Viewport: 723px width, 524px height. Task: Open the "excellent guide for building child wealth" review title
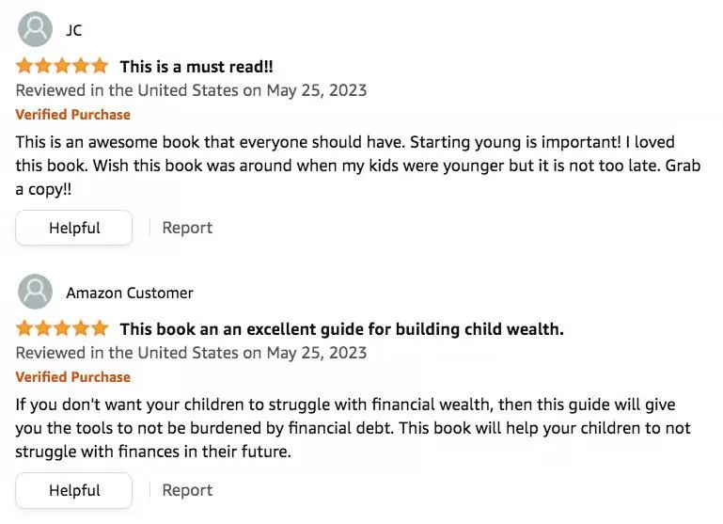pos(341,329)
